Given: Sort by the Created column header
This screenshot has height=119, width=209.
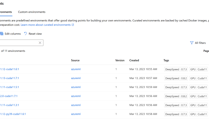Looking at the screenshot, I should (x=134, y=60).
